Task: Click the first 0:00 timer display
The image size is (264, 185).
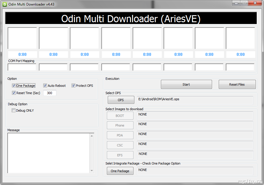Action: 22,54
